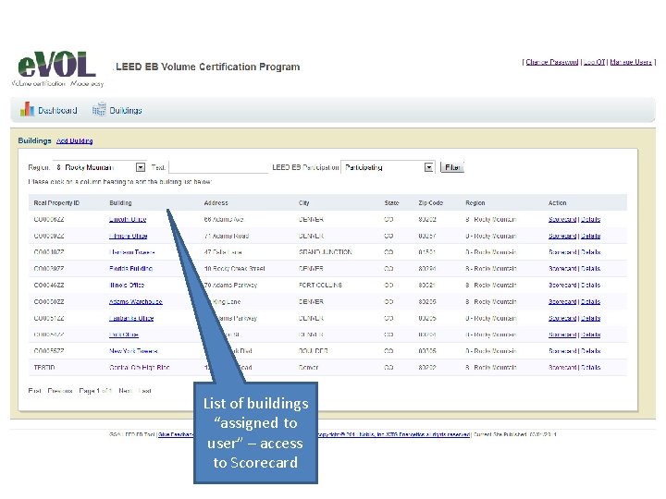Open Details for Central City High Rise row
The image size is (666, 499).
point(590,368)
